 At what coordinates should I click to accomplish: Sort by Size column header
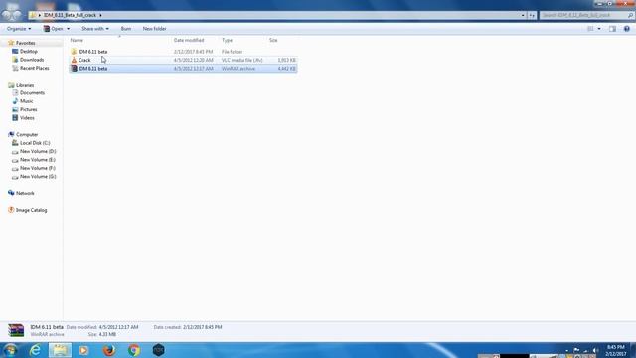(273, 40)
